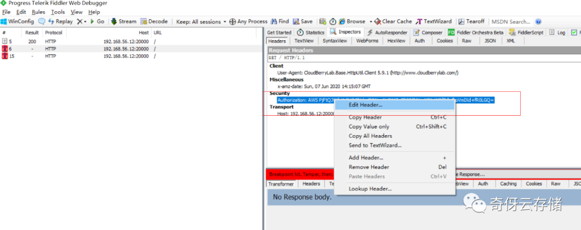Viewport: 581px width, 230px height.
Task: Open the File menu
Action: click(x=6, y=12)
